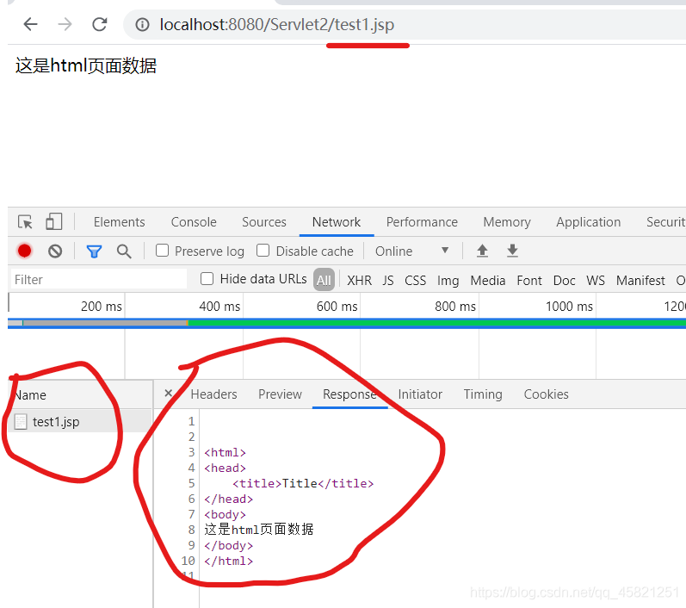Import HAR file upload arrow icon
686x608 pixels.
[x=482, y=251]
